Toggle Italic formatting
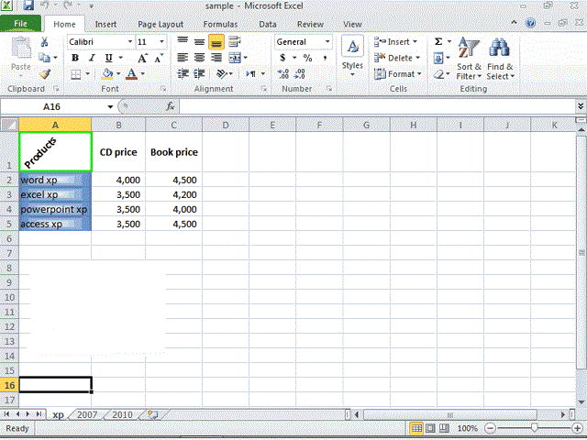The image size is (587, 440). (x=92, y=58)
